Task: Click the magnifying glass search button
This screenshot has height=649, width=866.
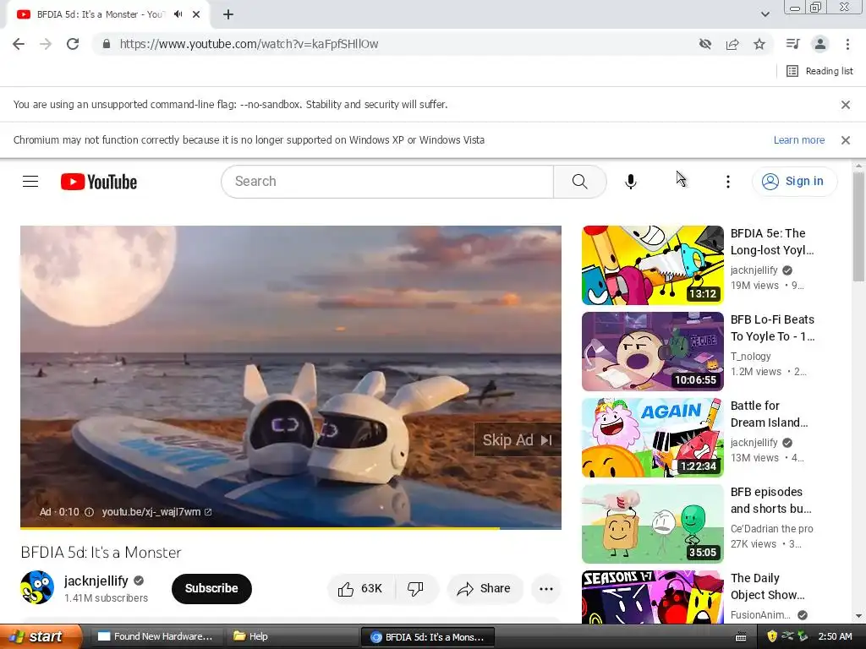Action: (x=579, y=182)
